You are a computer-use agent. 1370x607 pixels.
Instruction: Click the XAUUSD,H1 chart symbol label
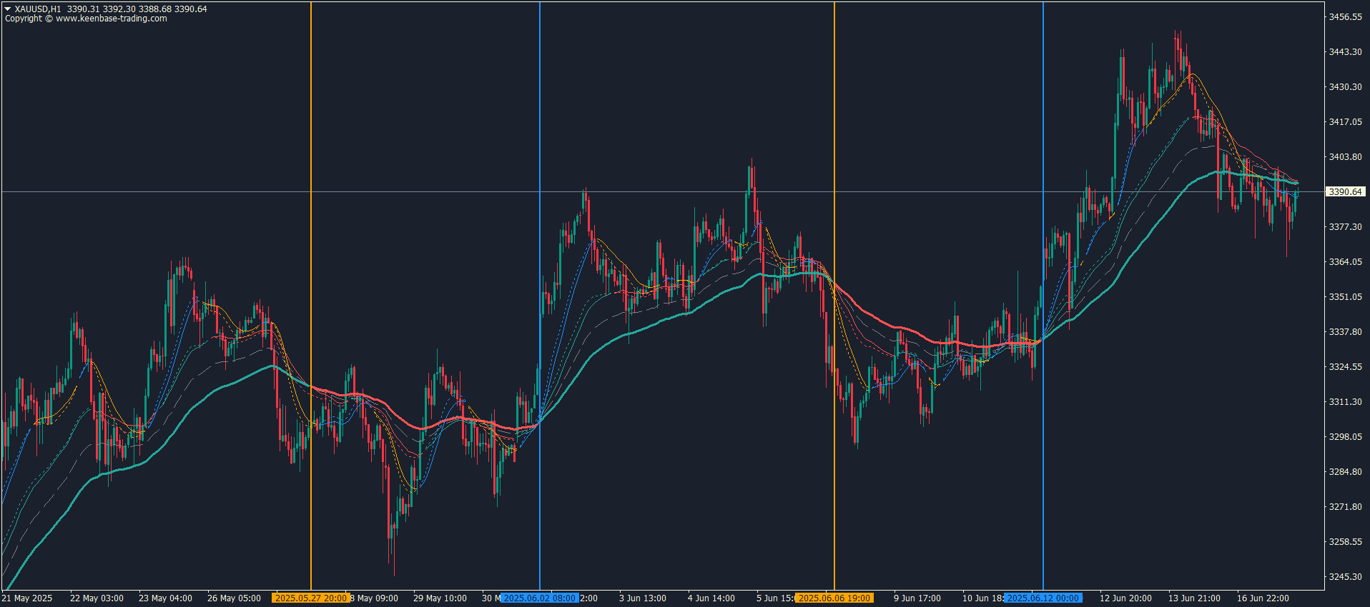38,9
